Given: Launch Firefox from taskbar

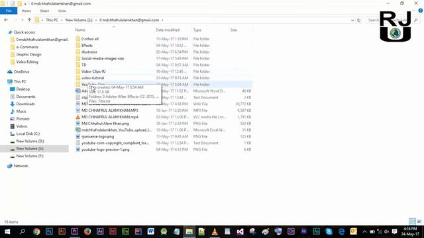Looking at the screenshot, I should (x=87, y=231).
